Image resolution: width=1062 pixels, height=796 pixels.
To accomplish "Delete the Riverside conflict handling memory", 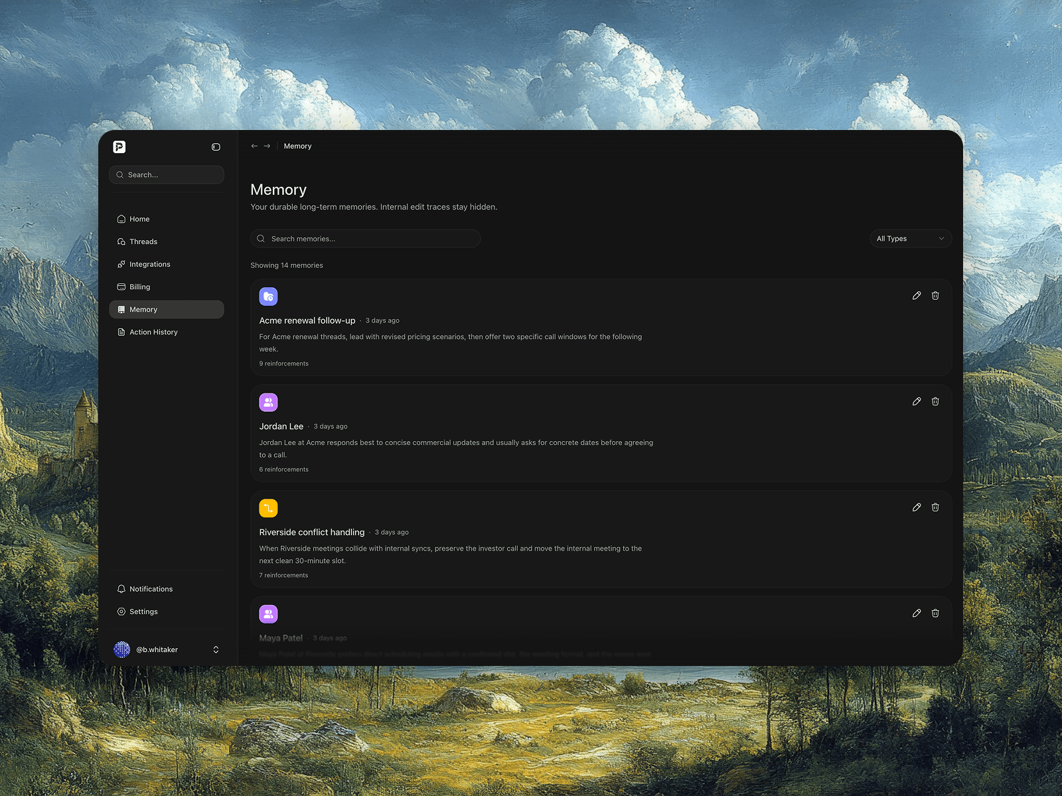I will coord(935,507).
